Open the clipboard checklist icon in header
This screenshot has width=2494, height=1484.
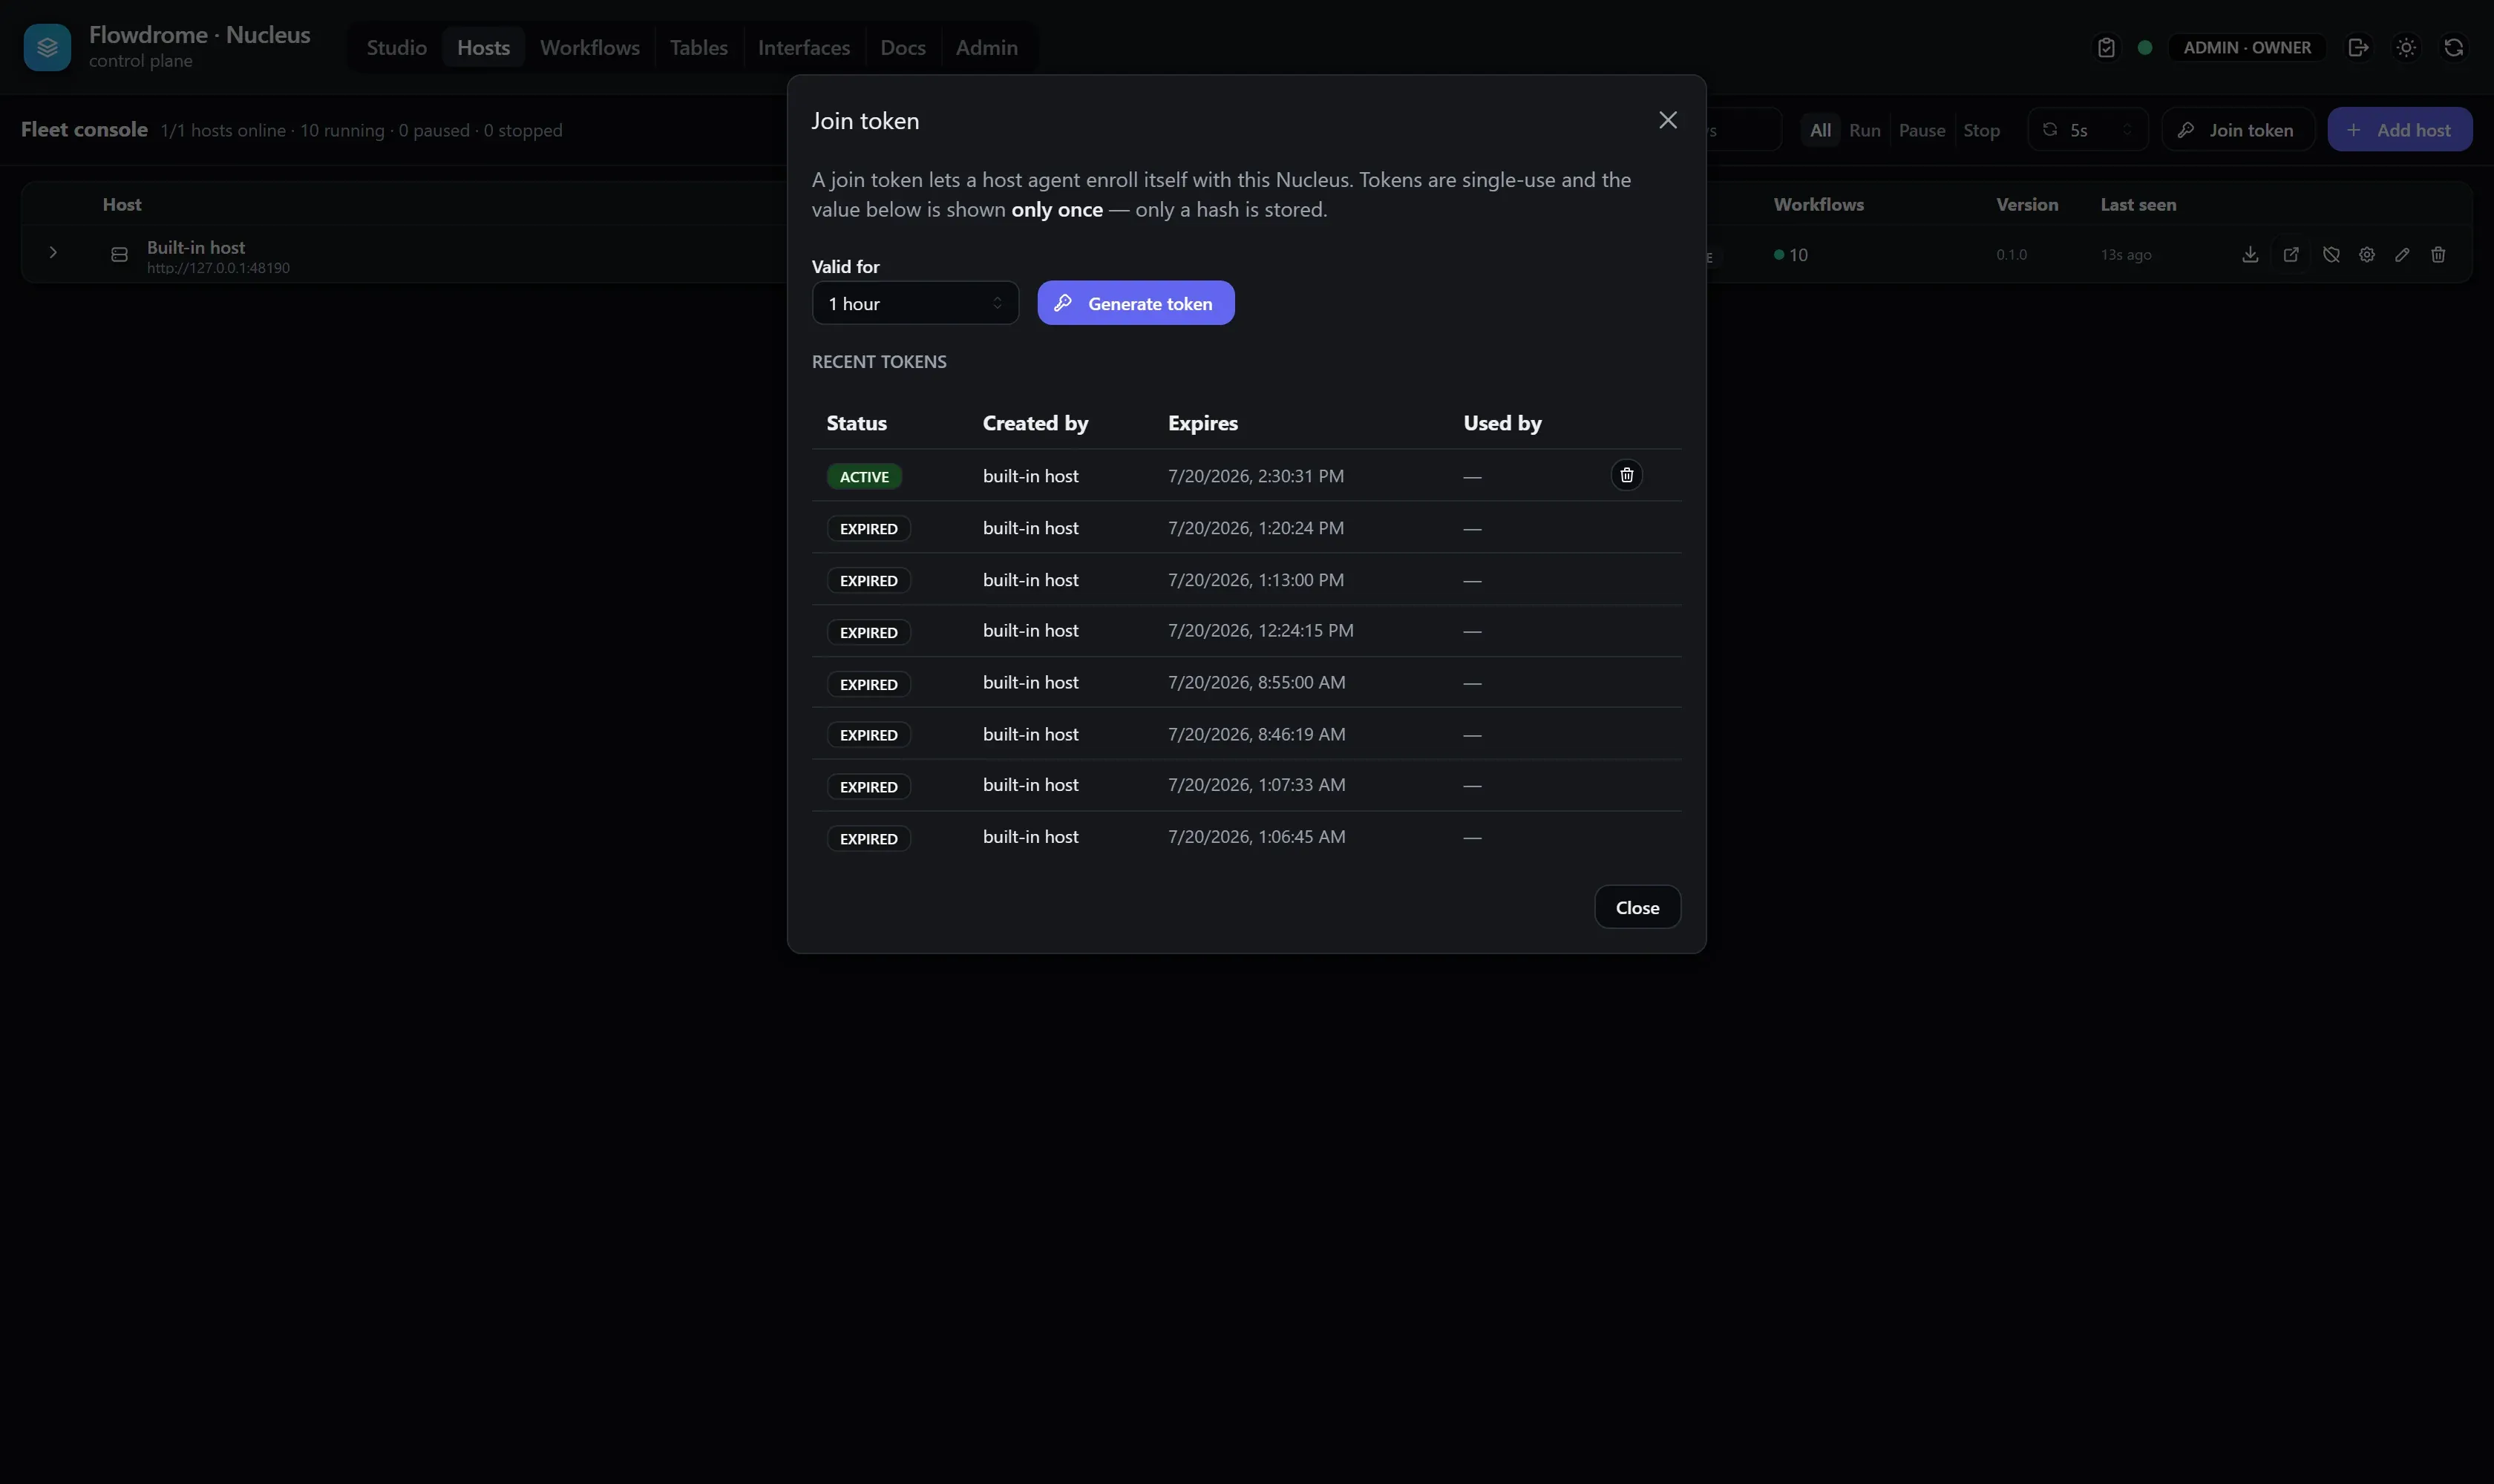(2106, 47)
